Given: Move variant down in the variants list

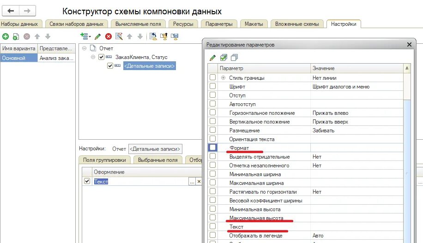Looking at the screenshot, I should (48, 36).
